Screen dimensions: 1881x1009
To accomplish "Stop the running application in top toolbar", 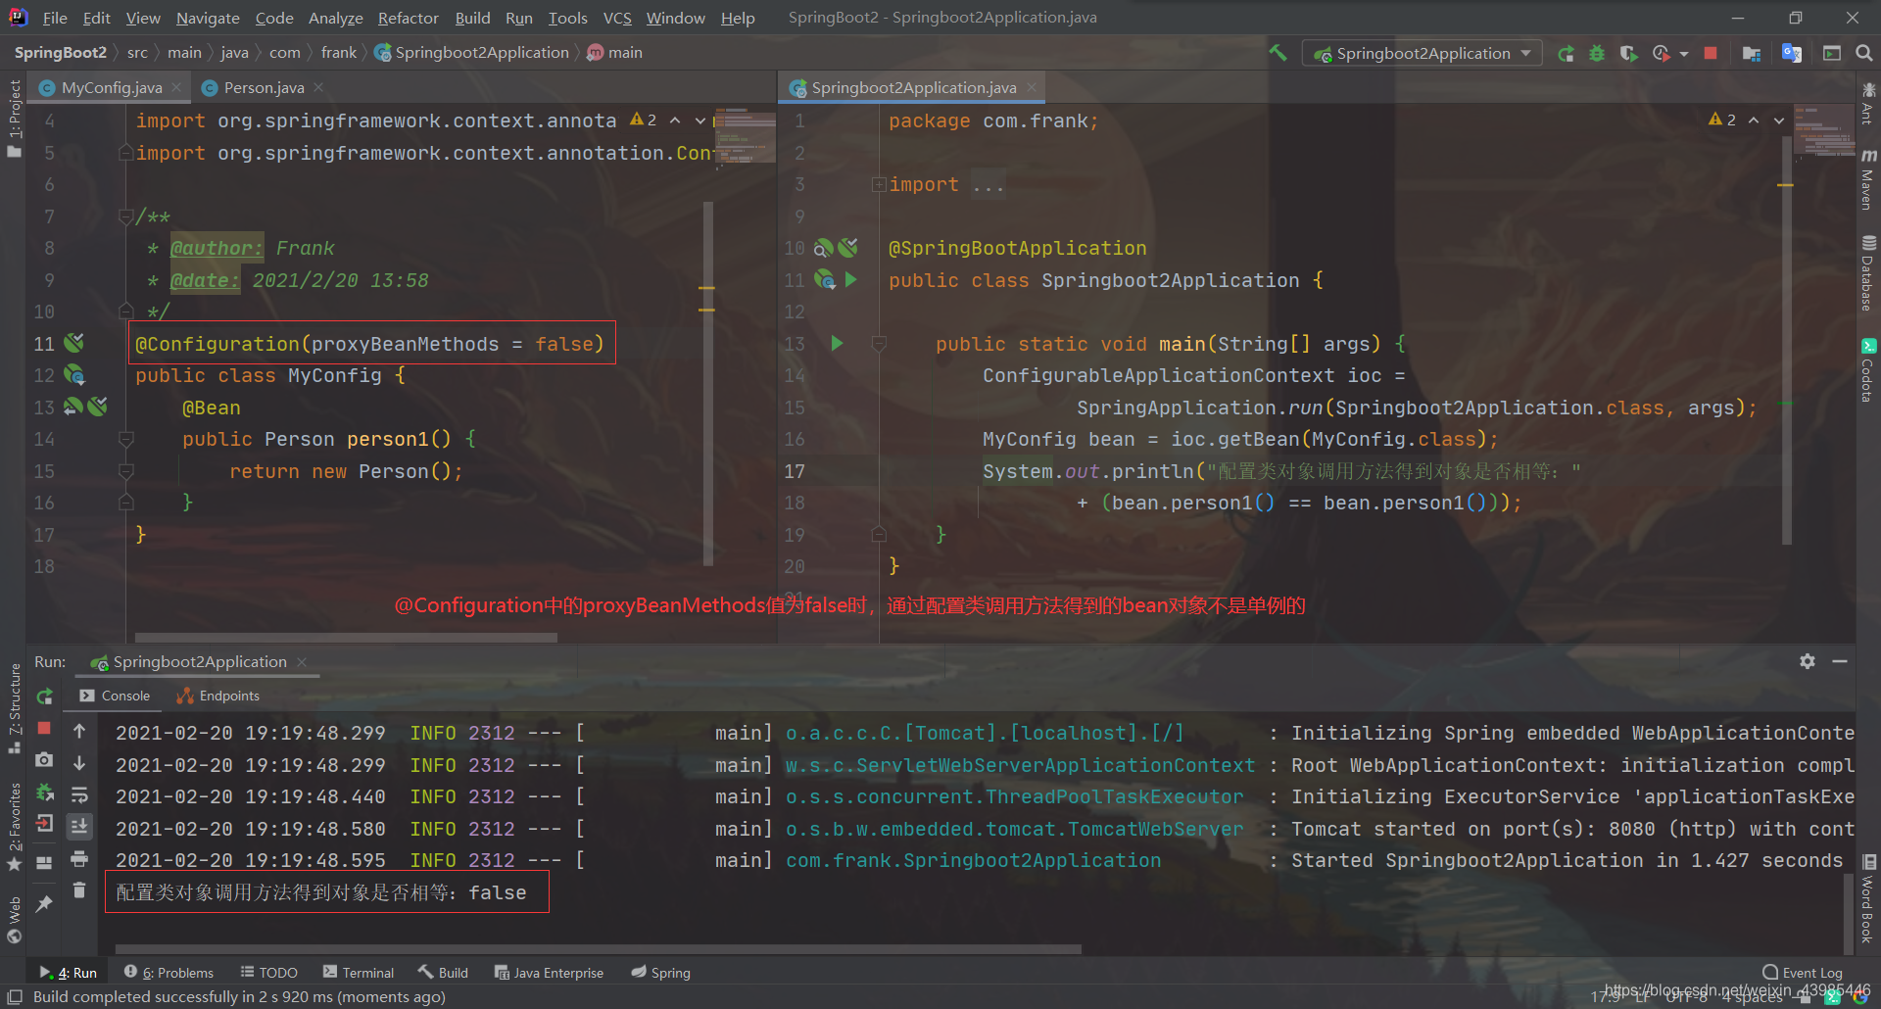I will (x=1711, y=53).
